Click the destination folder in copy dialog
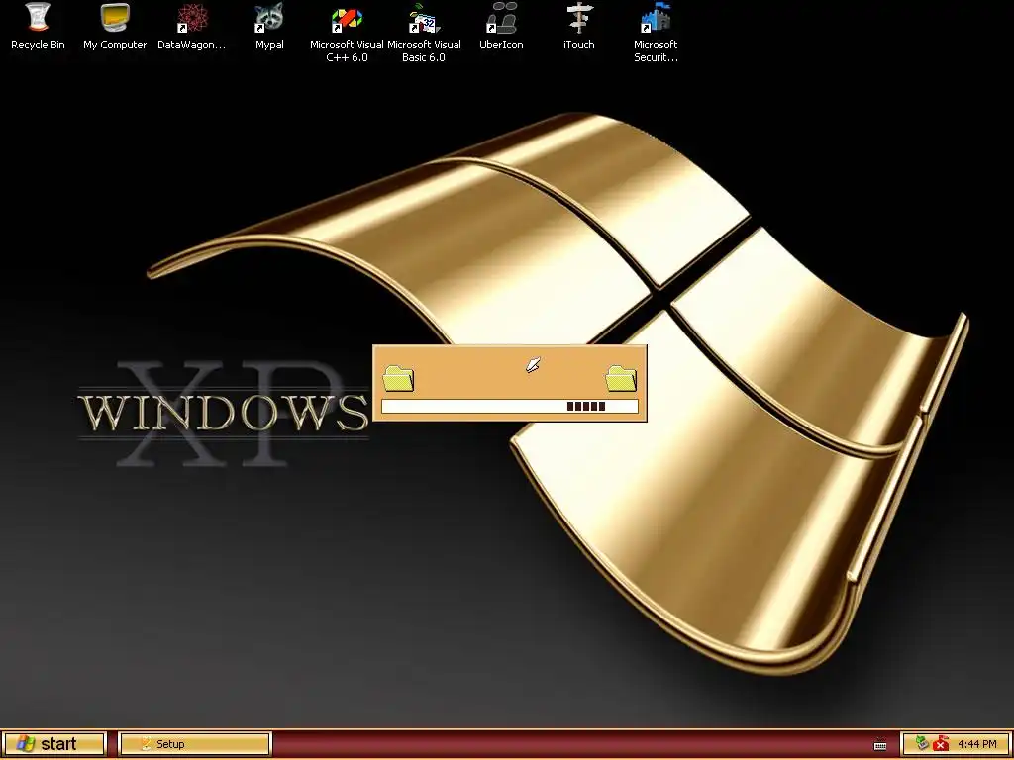Image resolution: width=1014 pixels, height=760 pixels. (x=621, y=378)
